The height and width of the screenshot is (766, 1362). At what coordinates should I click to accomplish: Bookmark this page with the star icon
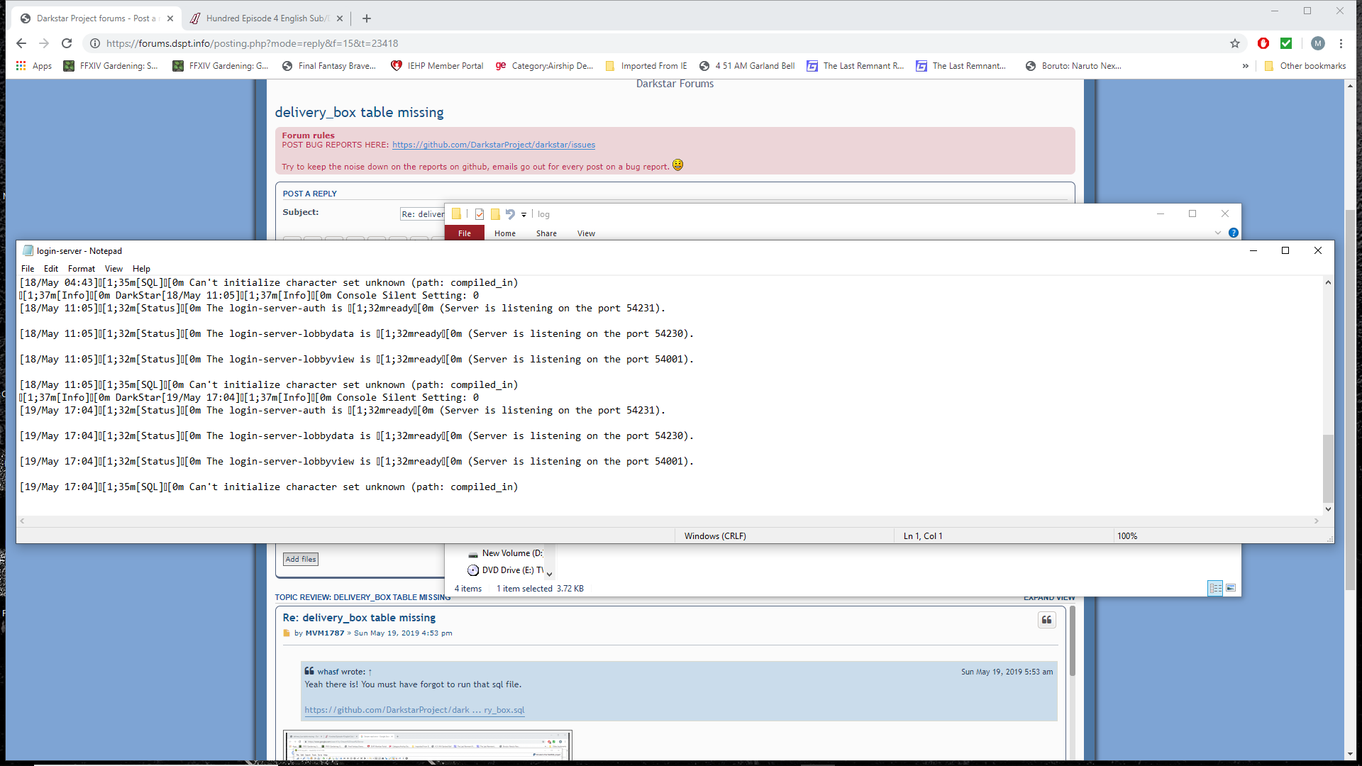pos(1235,43)
